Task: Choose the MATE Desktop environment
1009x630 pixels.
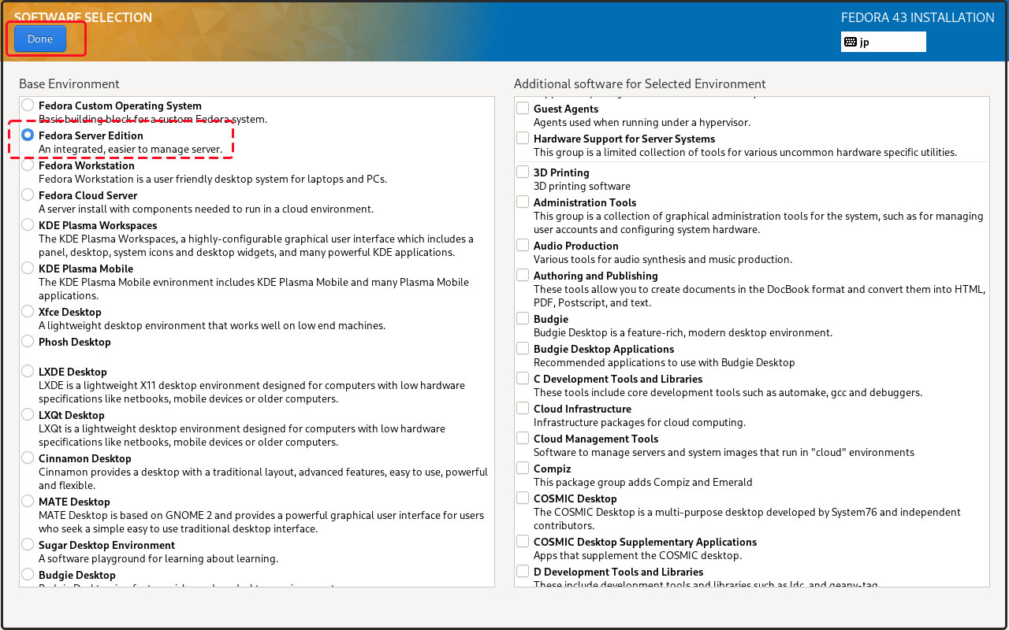Action: coord(28,502)
